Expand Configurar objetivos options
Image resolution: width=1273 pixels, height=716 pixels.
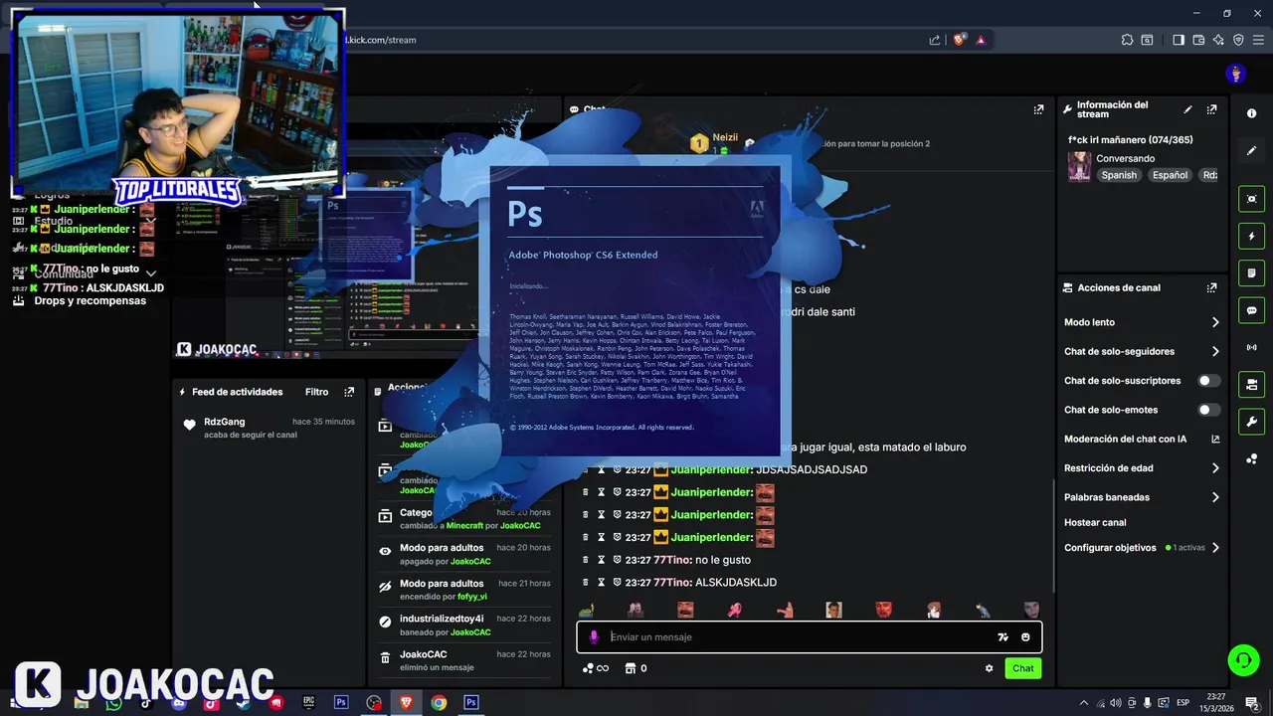[x=1215, y=548]
